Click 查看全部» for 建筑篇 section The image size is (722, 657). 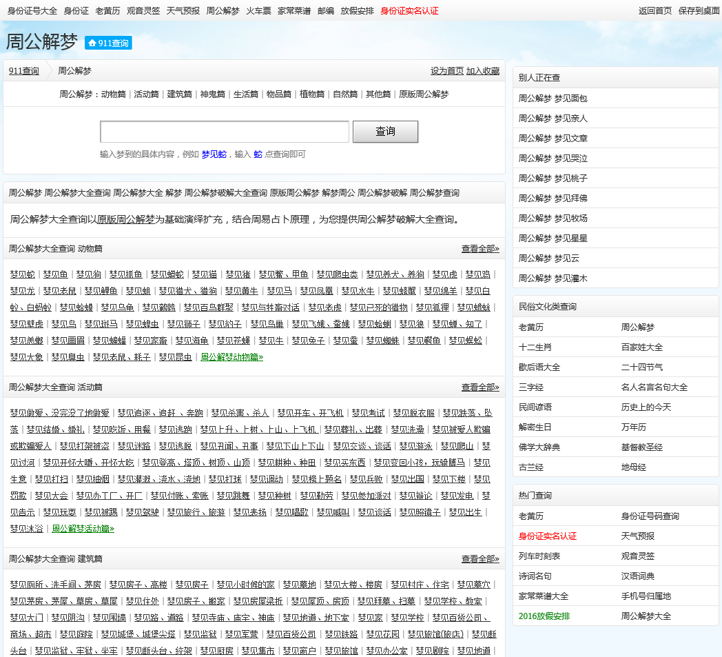pyautogui.click(x=480, y=559)
